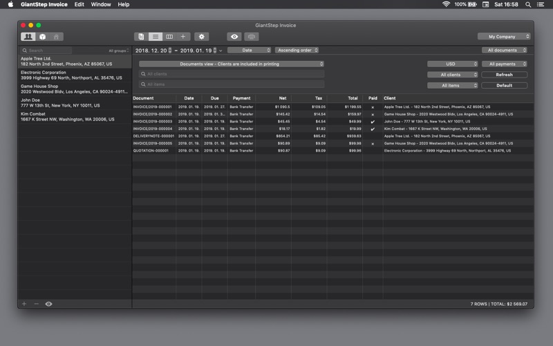Open the Help menu
The image size is (553, 346).
[124, 4]
